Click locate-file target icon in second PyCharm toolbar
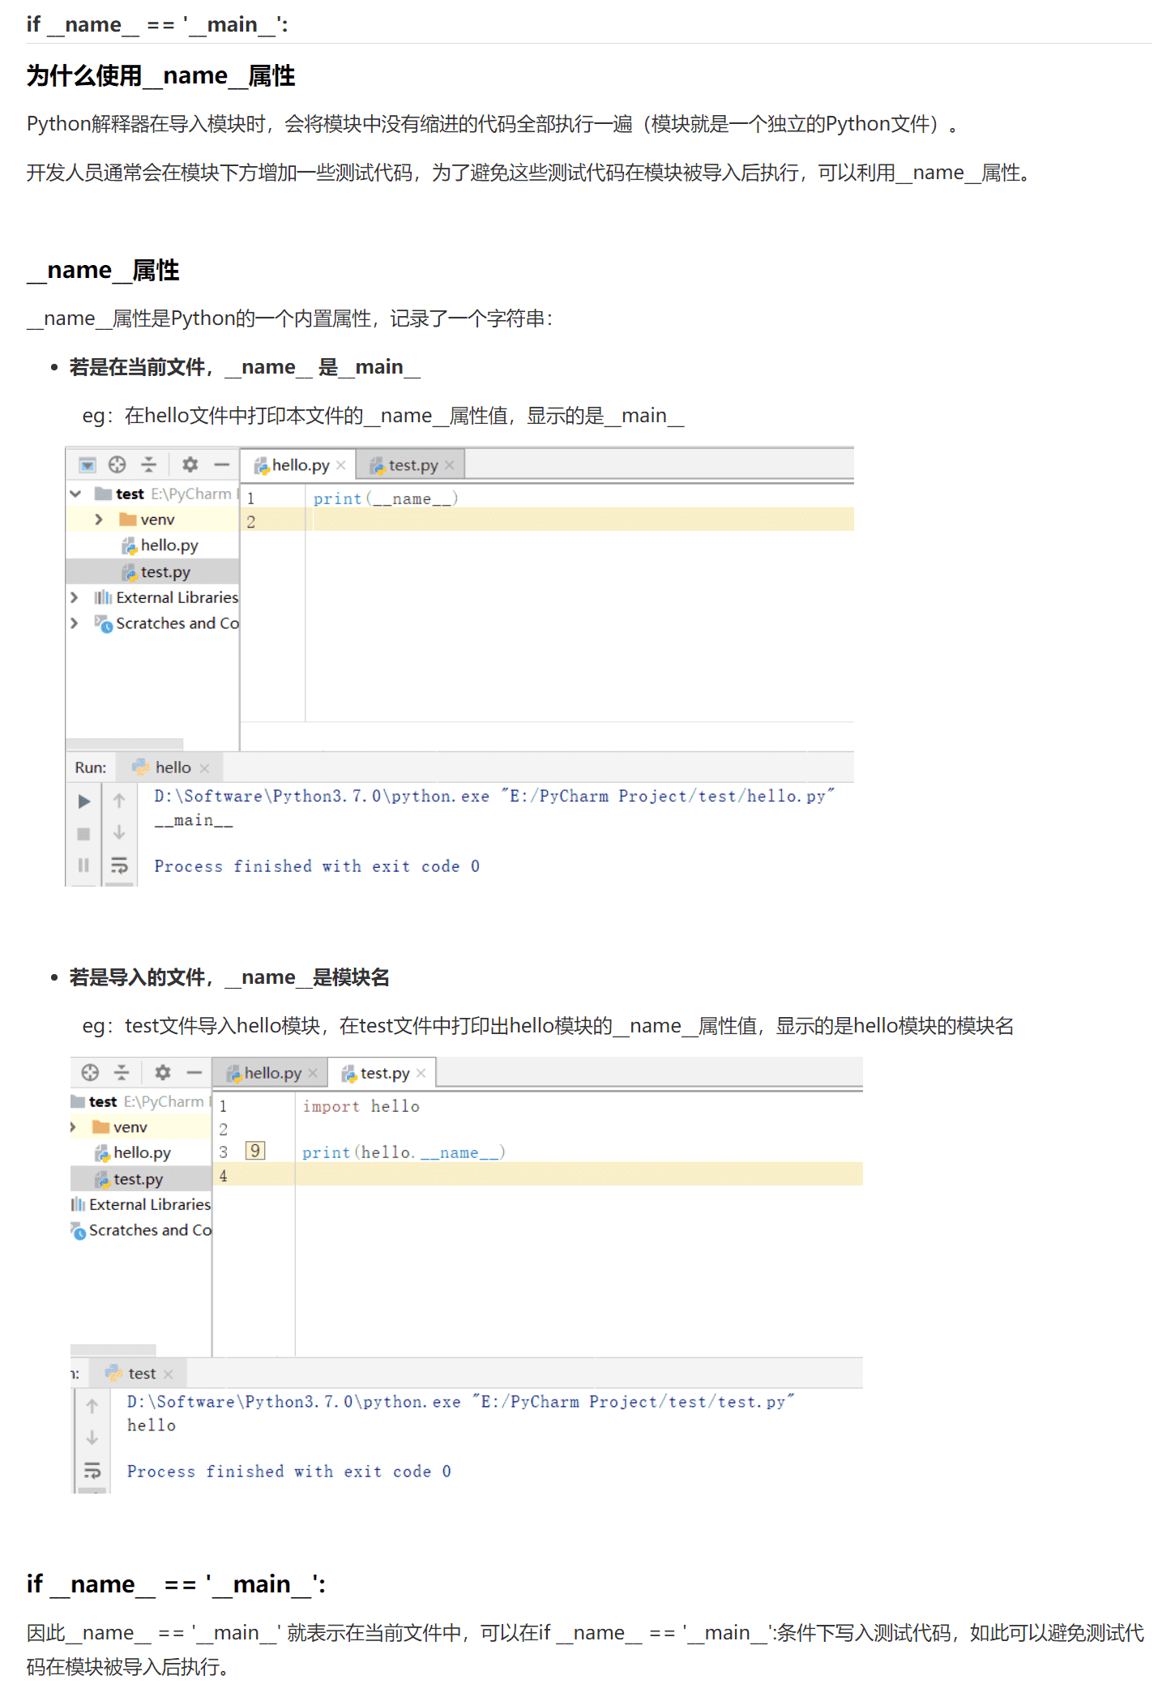Image resolution: width=1158 pixels, height=1684 pixels. tap(90, 1072)
